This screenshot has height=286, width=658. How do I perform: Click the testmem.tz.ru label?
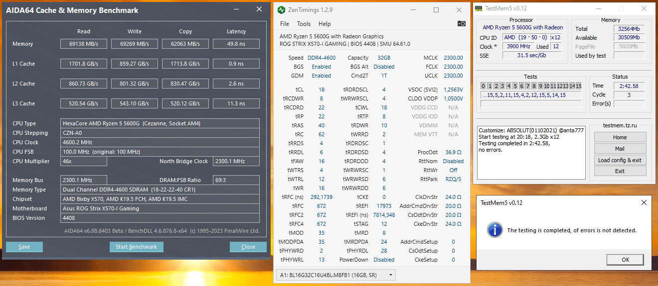click(620, 126)
